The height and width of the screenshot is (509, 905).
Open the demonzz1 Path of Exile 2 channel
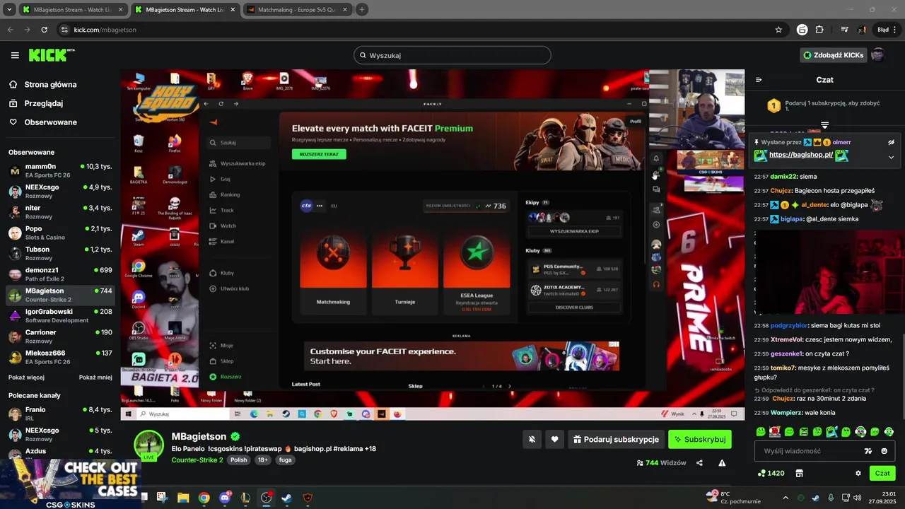click(x=60, y=274)
